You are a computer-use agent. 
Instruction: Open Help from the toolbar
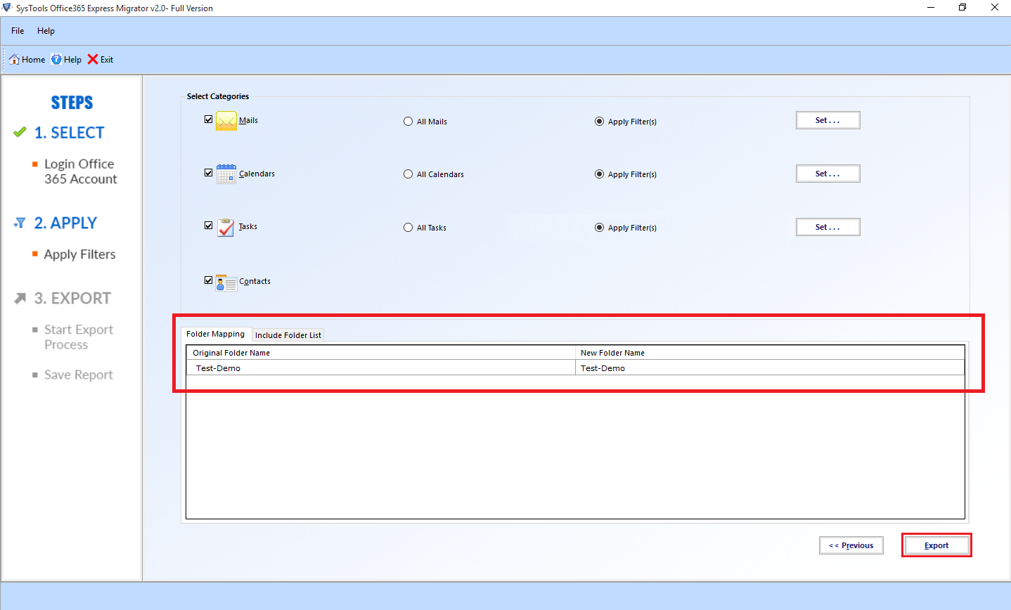pos(66,60)
